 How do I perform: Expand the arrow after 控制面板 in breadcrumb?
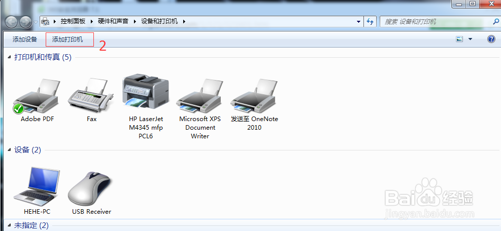pyautogui.click(x=92, y=22)
